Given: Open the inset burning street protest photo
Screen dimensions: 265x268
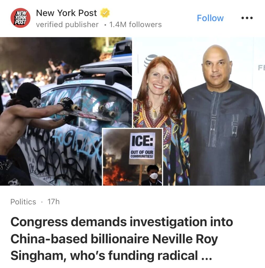Looking at the screenshot, I should (132, 157).
